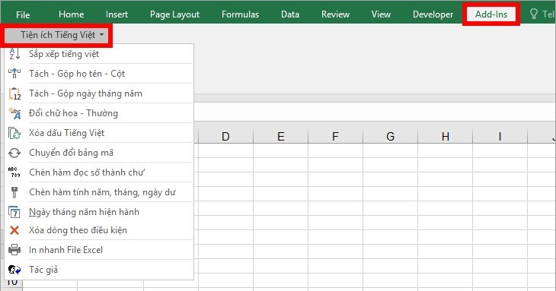Image resolution: width=556 pixels, height=291 pixels.
Task: Choose Sắp xếp tiếng việt menu entry
Action: point(99,54)
